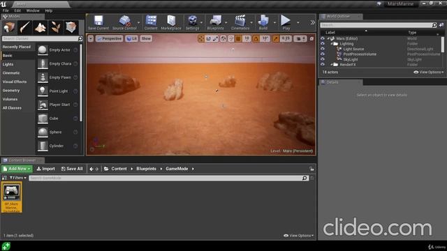Toggle visibility of RenderFX folder

click(323, 64)
